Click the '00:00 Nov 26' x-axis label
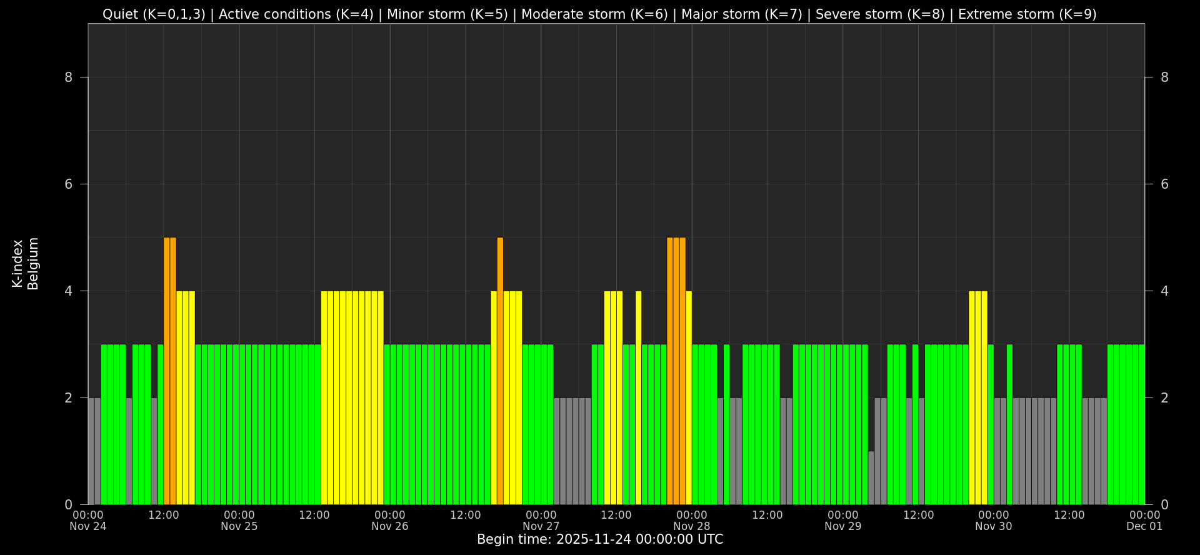1200x555 pixels. coord(389,521)
